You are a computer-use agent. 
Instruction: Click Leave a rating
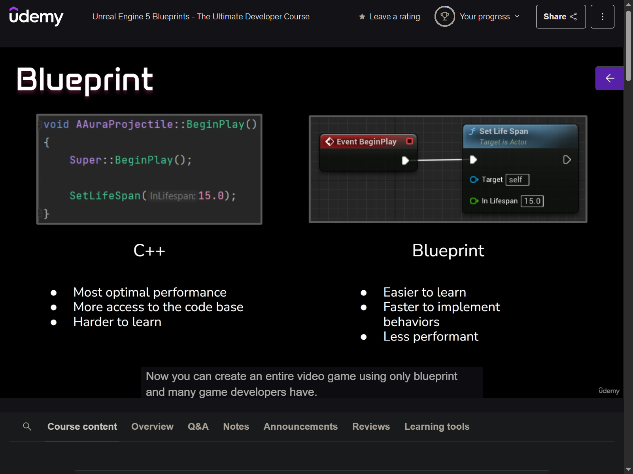pyautogui.click(x=389, y=17)
